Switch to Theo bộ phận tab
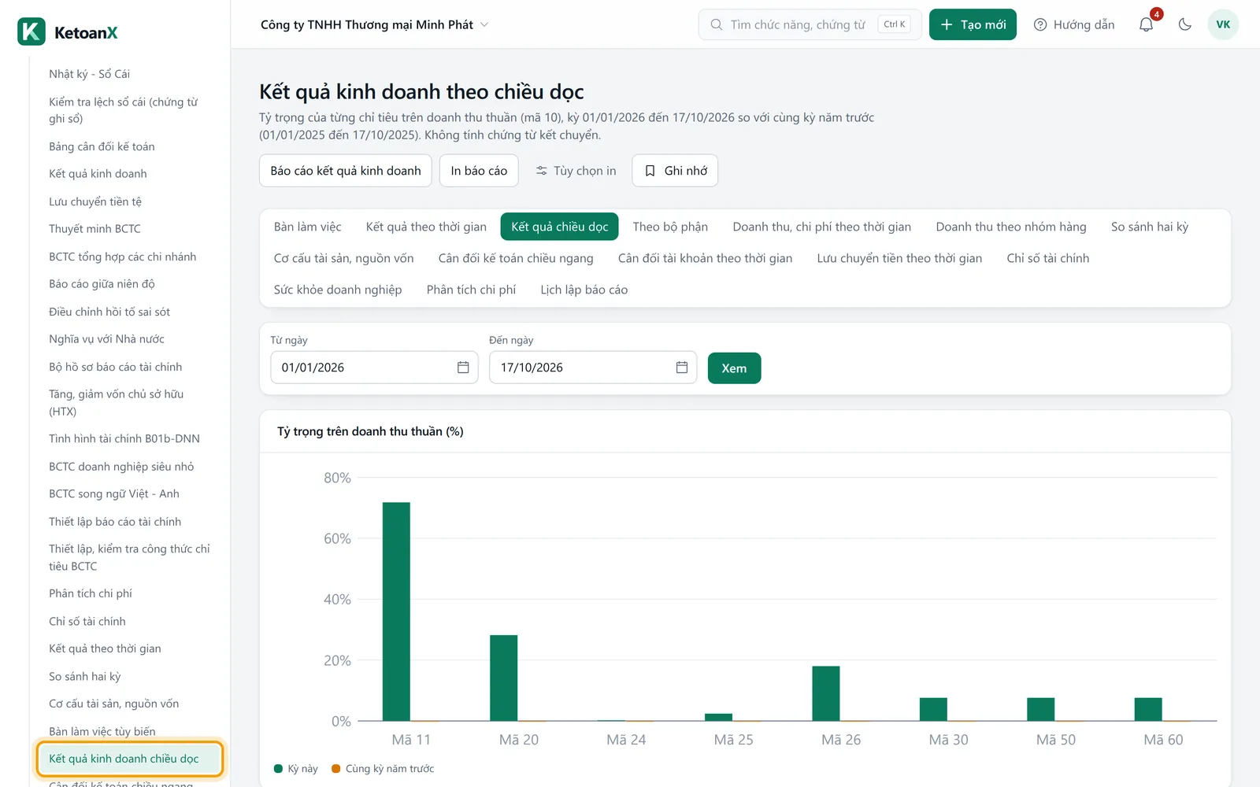 (670, 227)
